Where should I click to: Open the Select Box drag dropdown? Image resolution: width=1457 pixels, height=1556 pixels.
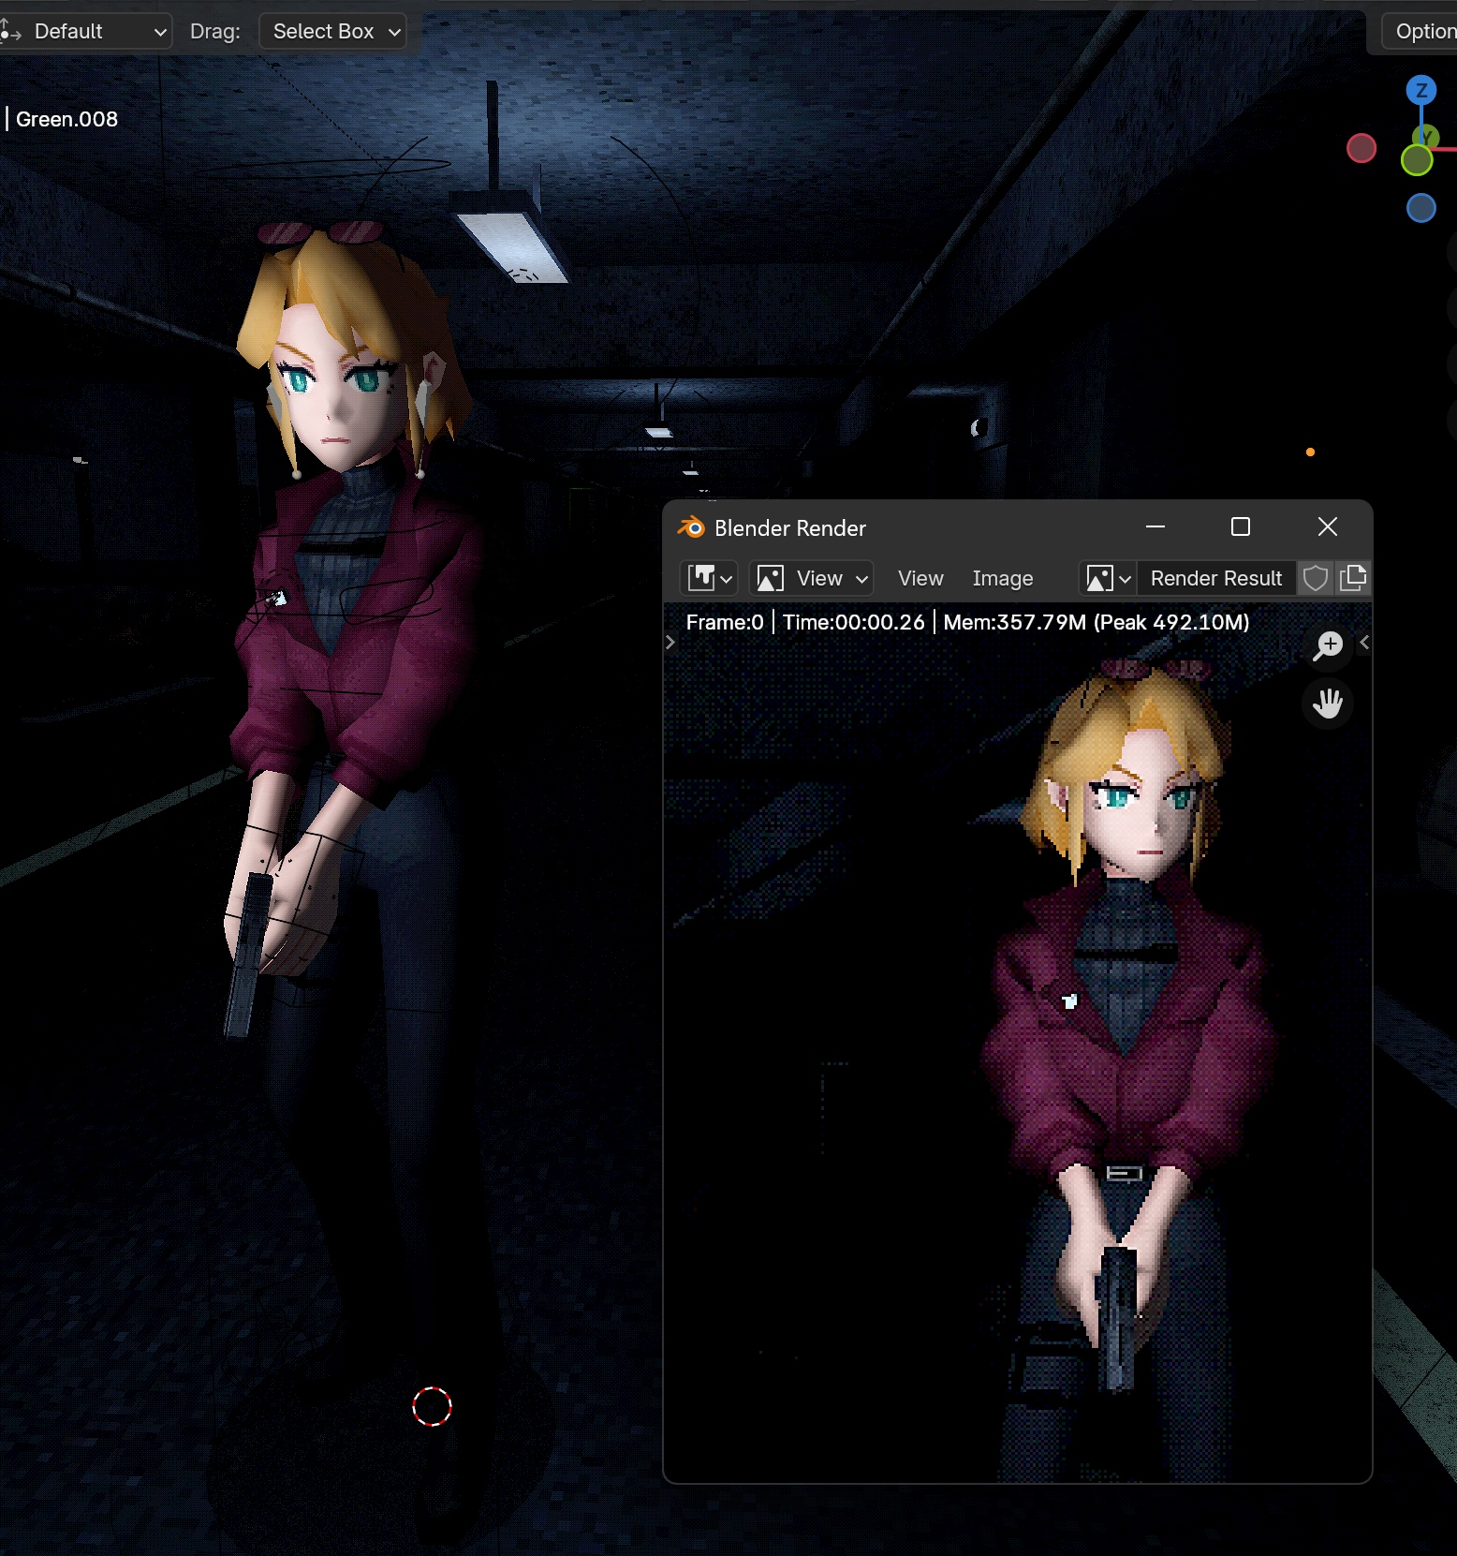[332, 32]
